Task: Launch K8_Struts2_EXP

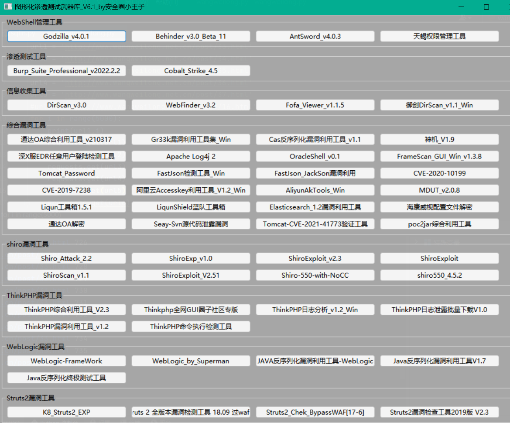Action: (x=66, y=412)
